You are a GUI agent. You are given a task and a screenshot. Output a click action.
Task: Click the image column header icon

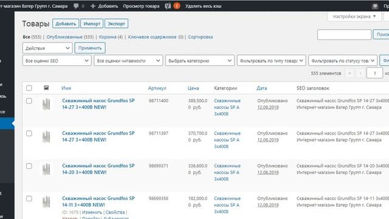[46, 88]
